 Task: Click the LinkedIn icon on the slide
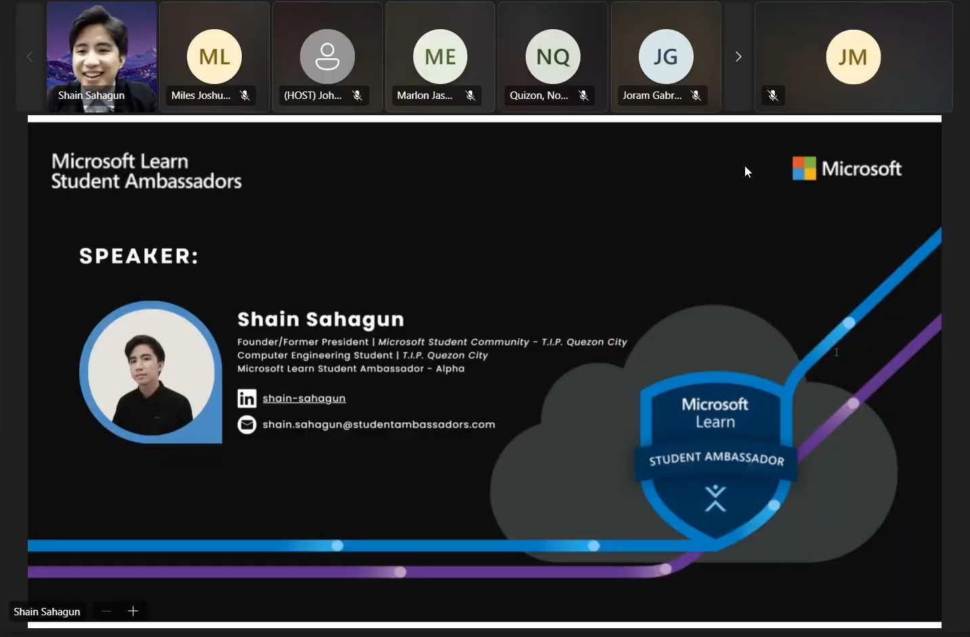click(x=247, y=398)
